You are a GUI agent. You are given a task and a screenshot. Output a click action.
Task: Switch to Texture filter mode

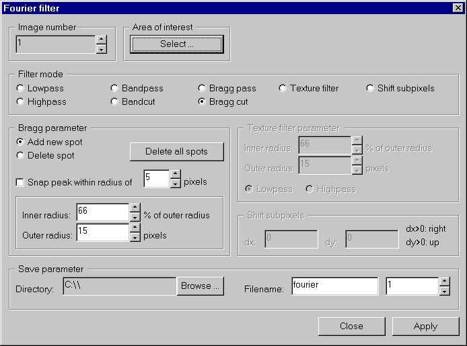pos(283,89)
